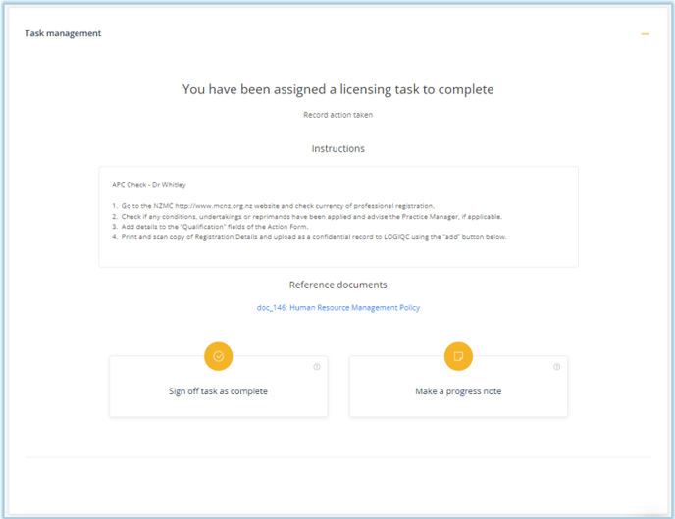Make a progress note
Image resolution: width=675 pixels, height=519 pixels.
point(458,387)
